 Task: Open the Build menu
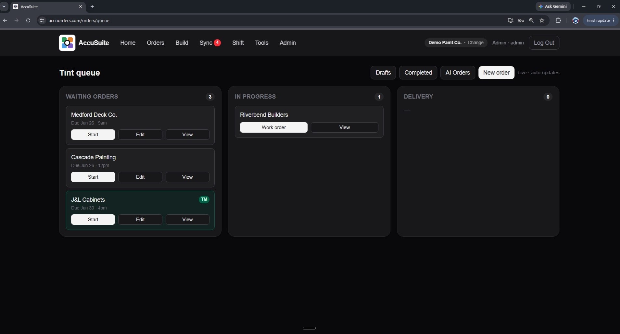(x=182, y=43)
